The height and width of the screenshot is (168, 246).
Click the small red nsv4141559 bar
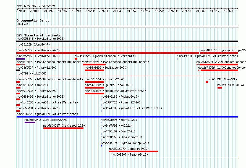click(x=76, y=59)
